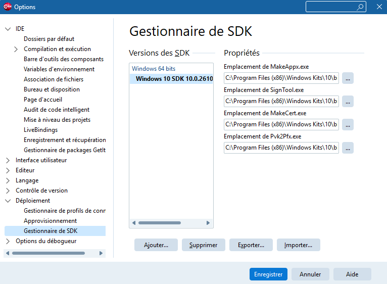387x284 pixels.
Task: Click left arrow of options tree scrollbar
Action: pyautogui.click(x=8, y=253)
